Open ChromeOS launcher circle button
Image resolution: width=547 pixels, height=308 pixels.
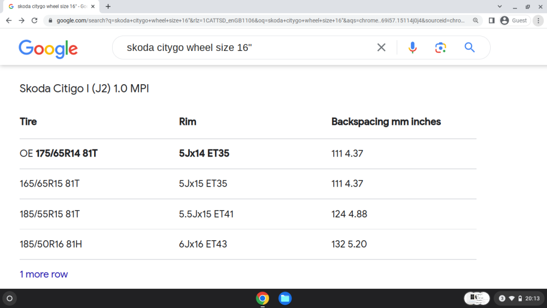pyautogui.click(x=10, y=298)
